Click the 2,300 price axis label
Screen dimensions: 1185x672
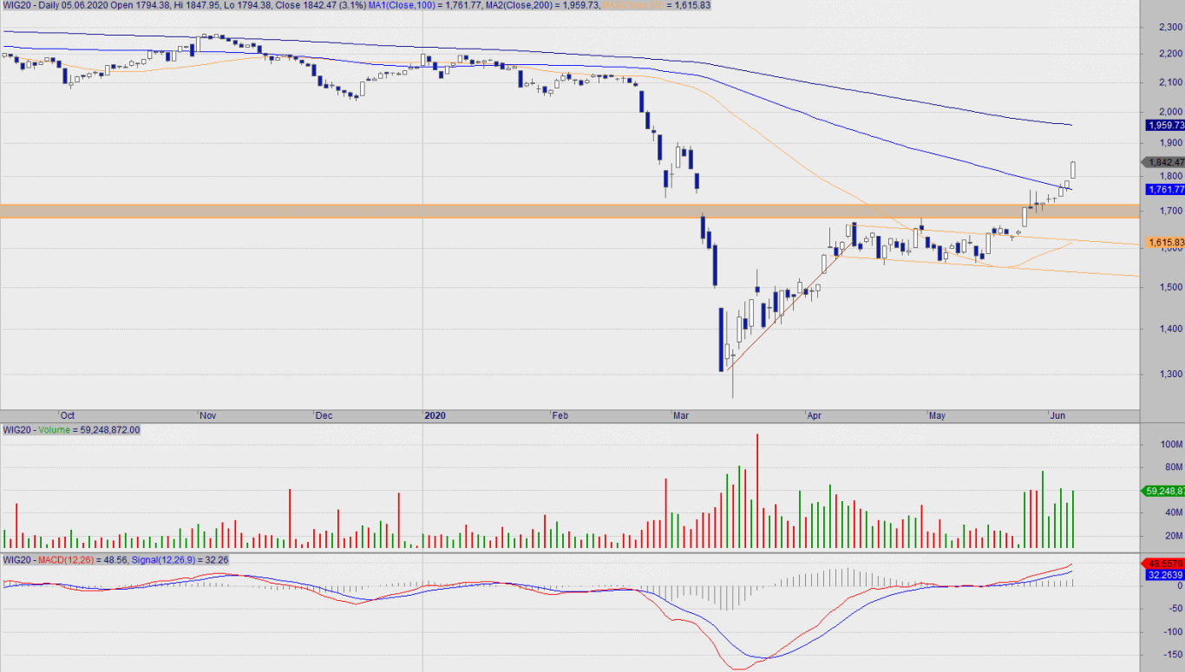point(1170,27)
